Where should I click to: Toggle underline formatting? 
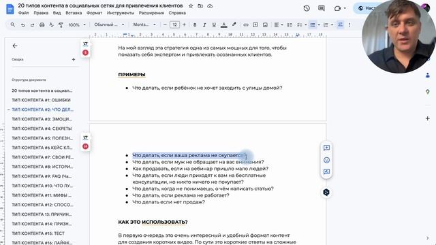click(x=214, y=24)
